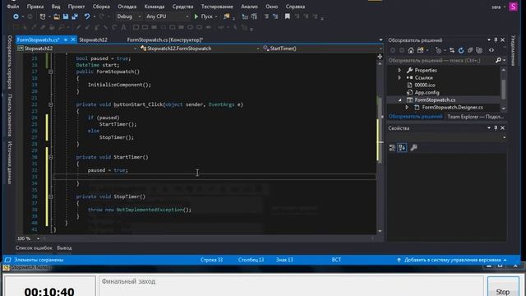Collapse the StopTimer method outline

[x=51, y=197]
